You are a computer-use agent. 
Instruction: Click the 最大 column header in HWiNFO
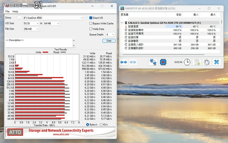pos(213,15)
